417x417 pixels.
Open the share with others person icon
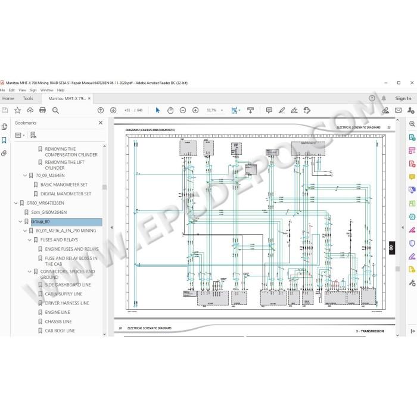pyautogui.click(x=410, y=110)
